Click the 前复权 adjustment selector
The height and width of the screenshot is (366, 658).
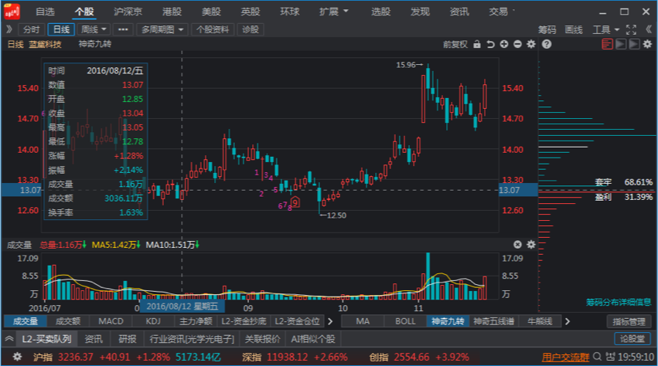(455, 44)
